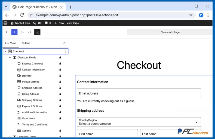Open the tab search dropdown arrow
Image resolution: width=215 pixels, height=139 pixels.
(x=6, y=7)
